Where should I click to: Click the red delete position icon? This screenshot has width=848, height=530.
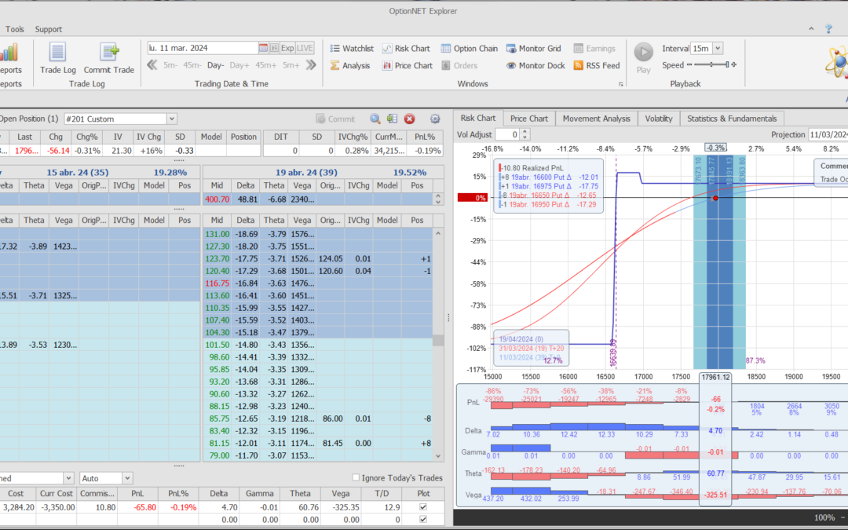click(x=409, y=119)
